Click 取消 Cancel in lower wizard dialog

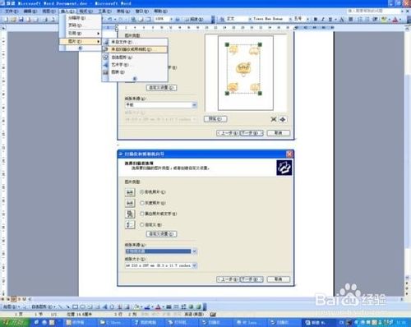tap(279, 279)
